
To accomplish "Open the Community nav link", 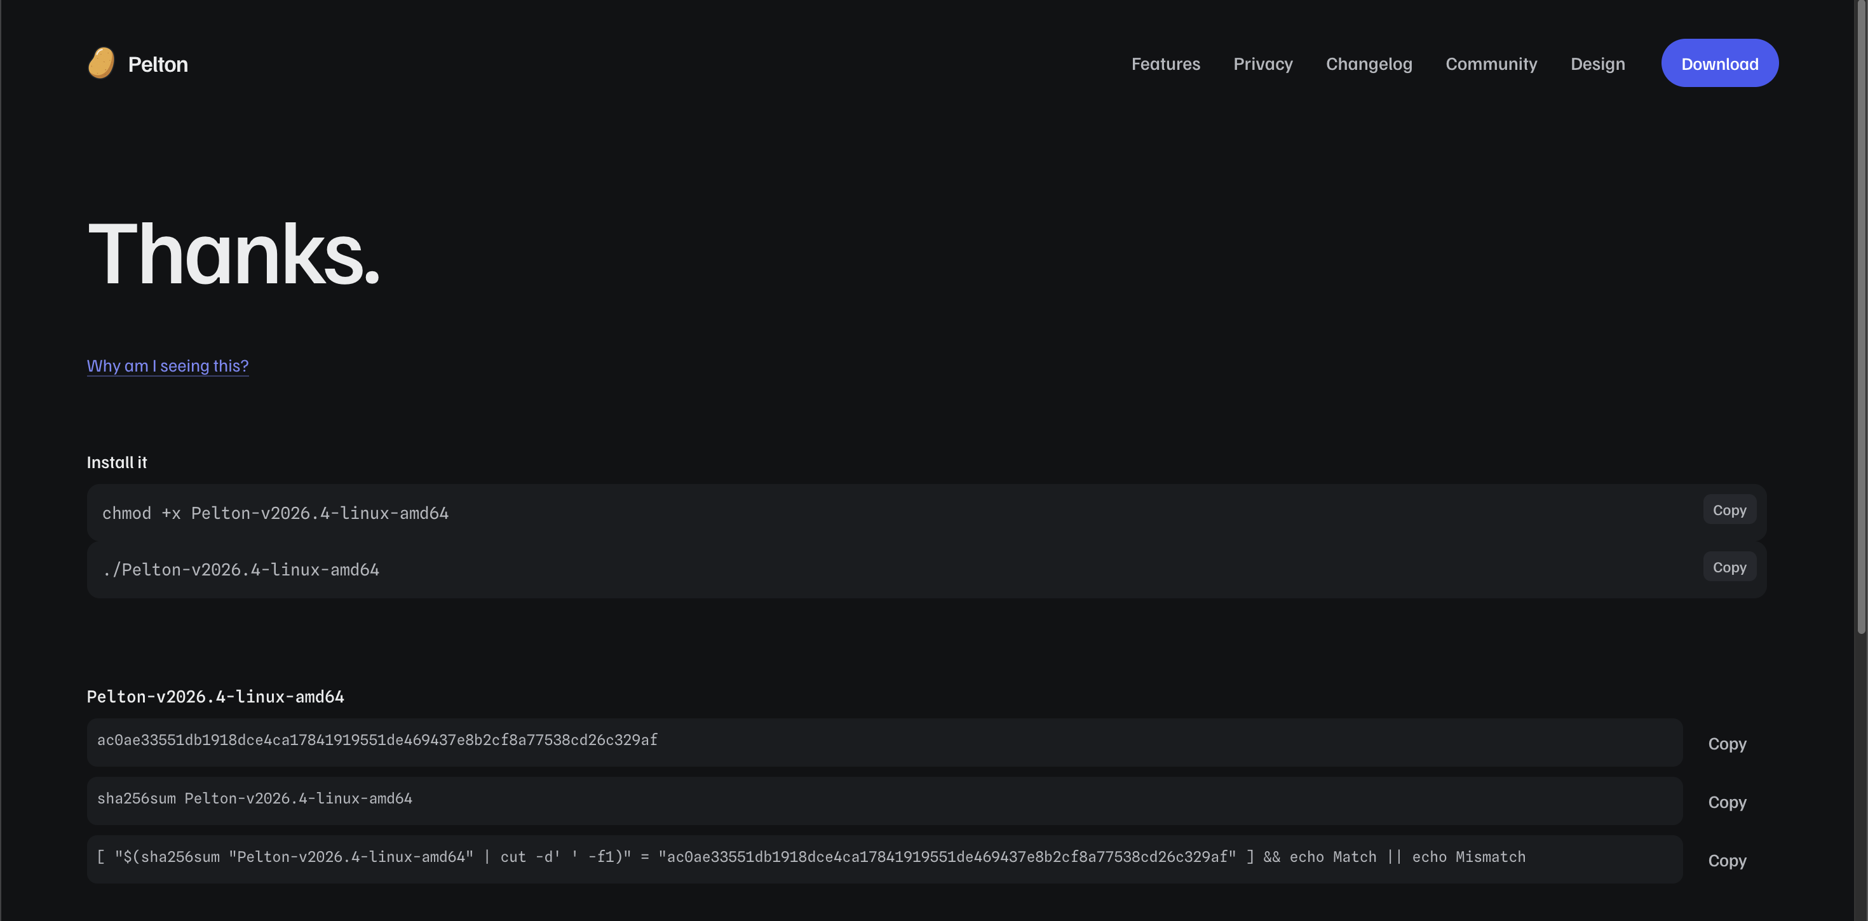I will point(1491,64).
